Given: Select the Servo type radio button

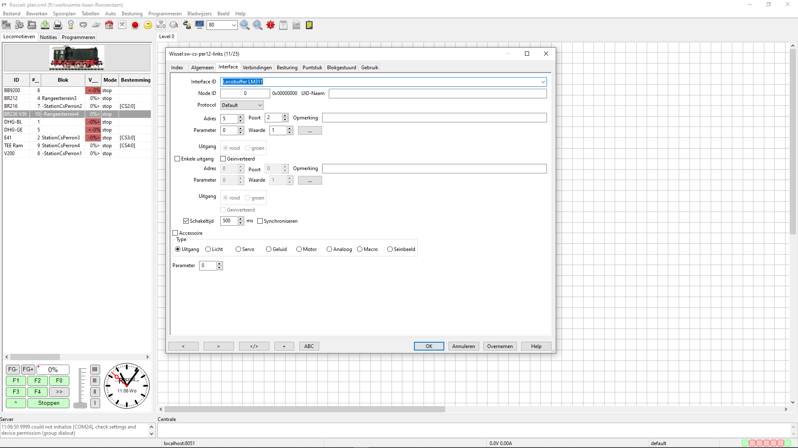Looking at the screenshot, I should [238, 249].
